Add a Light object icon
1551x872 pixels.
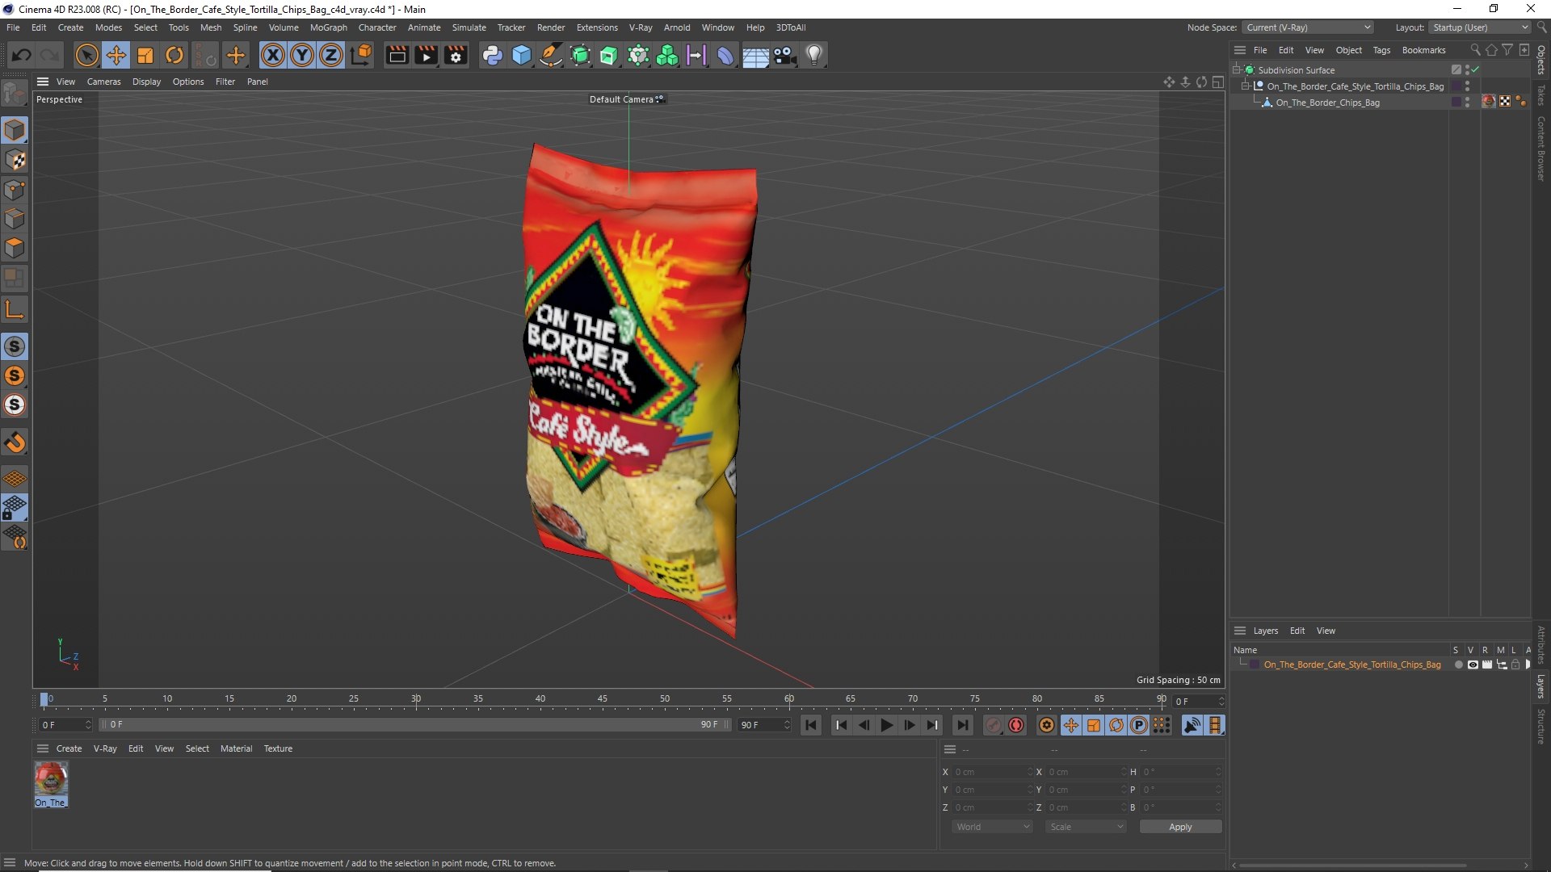pos(814,55)
